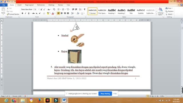Image resolution: width=183 pixels, height=103 pixels.
Task: Open the File tab
Action: click(x=4, y=5)
